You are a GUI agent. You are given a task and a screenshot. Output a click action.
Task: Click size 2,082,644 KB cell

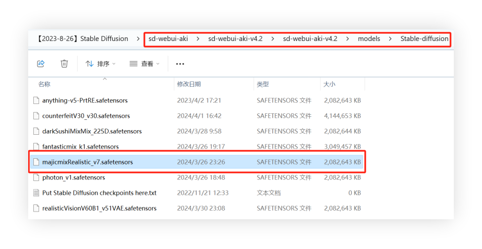343,131
